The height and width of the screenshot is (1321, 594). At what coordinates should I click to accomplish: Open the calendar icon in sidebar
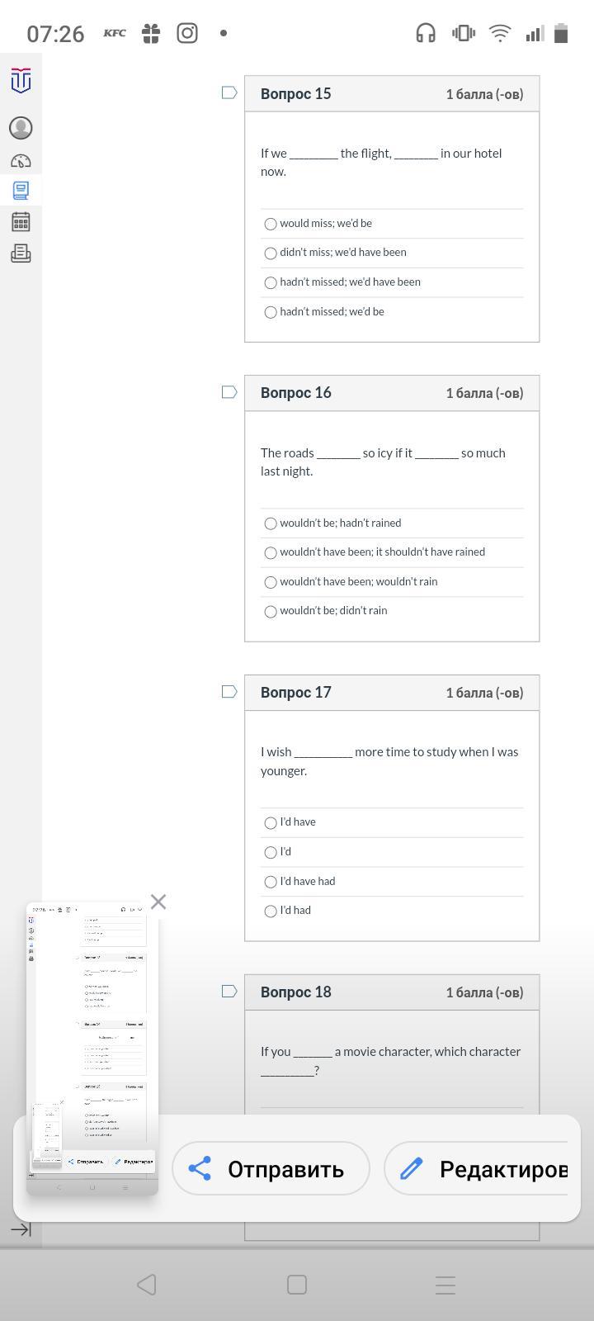coord(21,221)
